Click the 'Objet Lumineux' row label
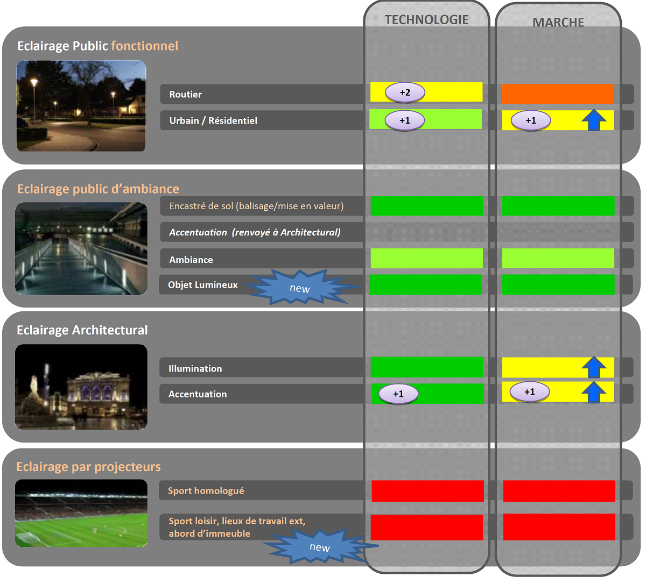 (203, 285)
